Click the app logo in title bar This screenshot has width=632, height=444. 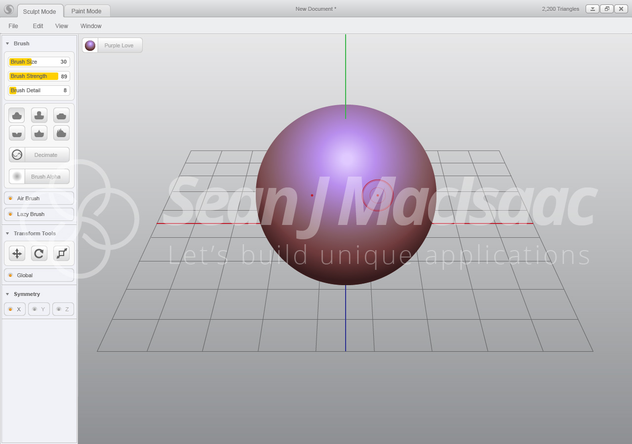pyautogui.click(x=9, y=9)
